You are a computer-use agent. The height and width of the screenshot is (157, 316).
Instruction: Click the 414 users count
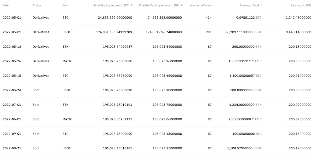tap(209, 18)
